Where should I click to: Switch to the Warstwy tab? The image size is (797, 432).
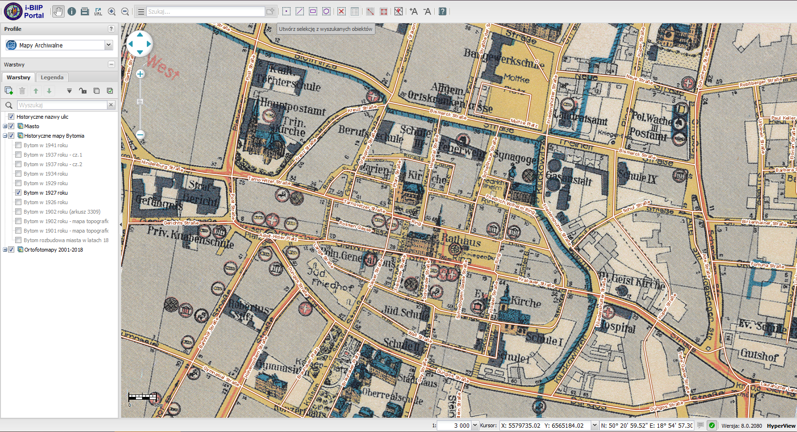coord(19,77)
